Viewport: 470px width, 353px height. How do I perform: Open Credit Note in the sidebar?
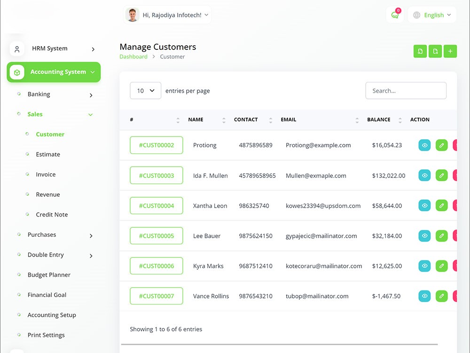click(x=52, y=215)
